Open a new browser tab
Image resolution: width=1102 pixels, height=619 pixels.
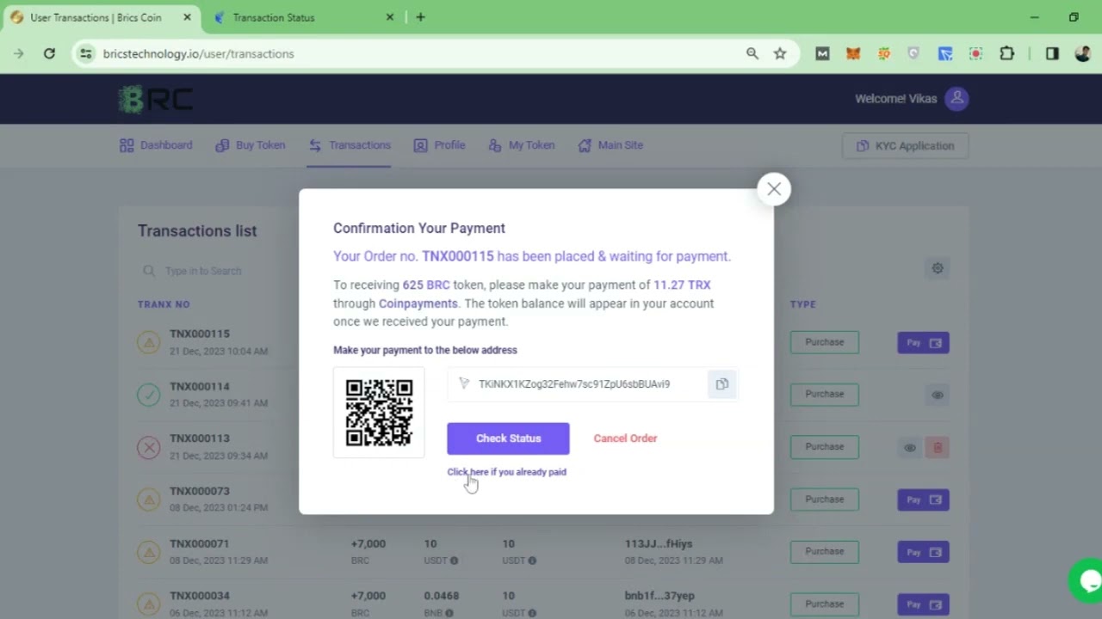(x=420, y=17)
